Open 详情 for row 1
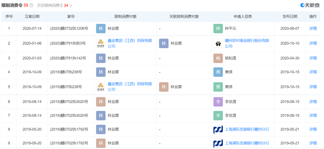Viewport: 324px width, 149px height. (313, 29)
